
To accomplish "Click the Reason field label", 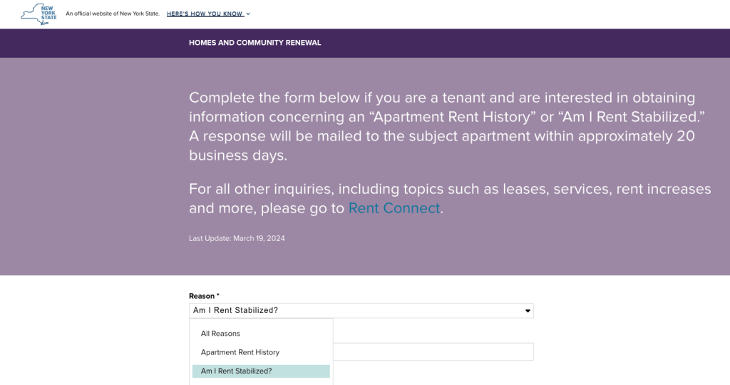I will [x=202, y=296].
